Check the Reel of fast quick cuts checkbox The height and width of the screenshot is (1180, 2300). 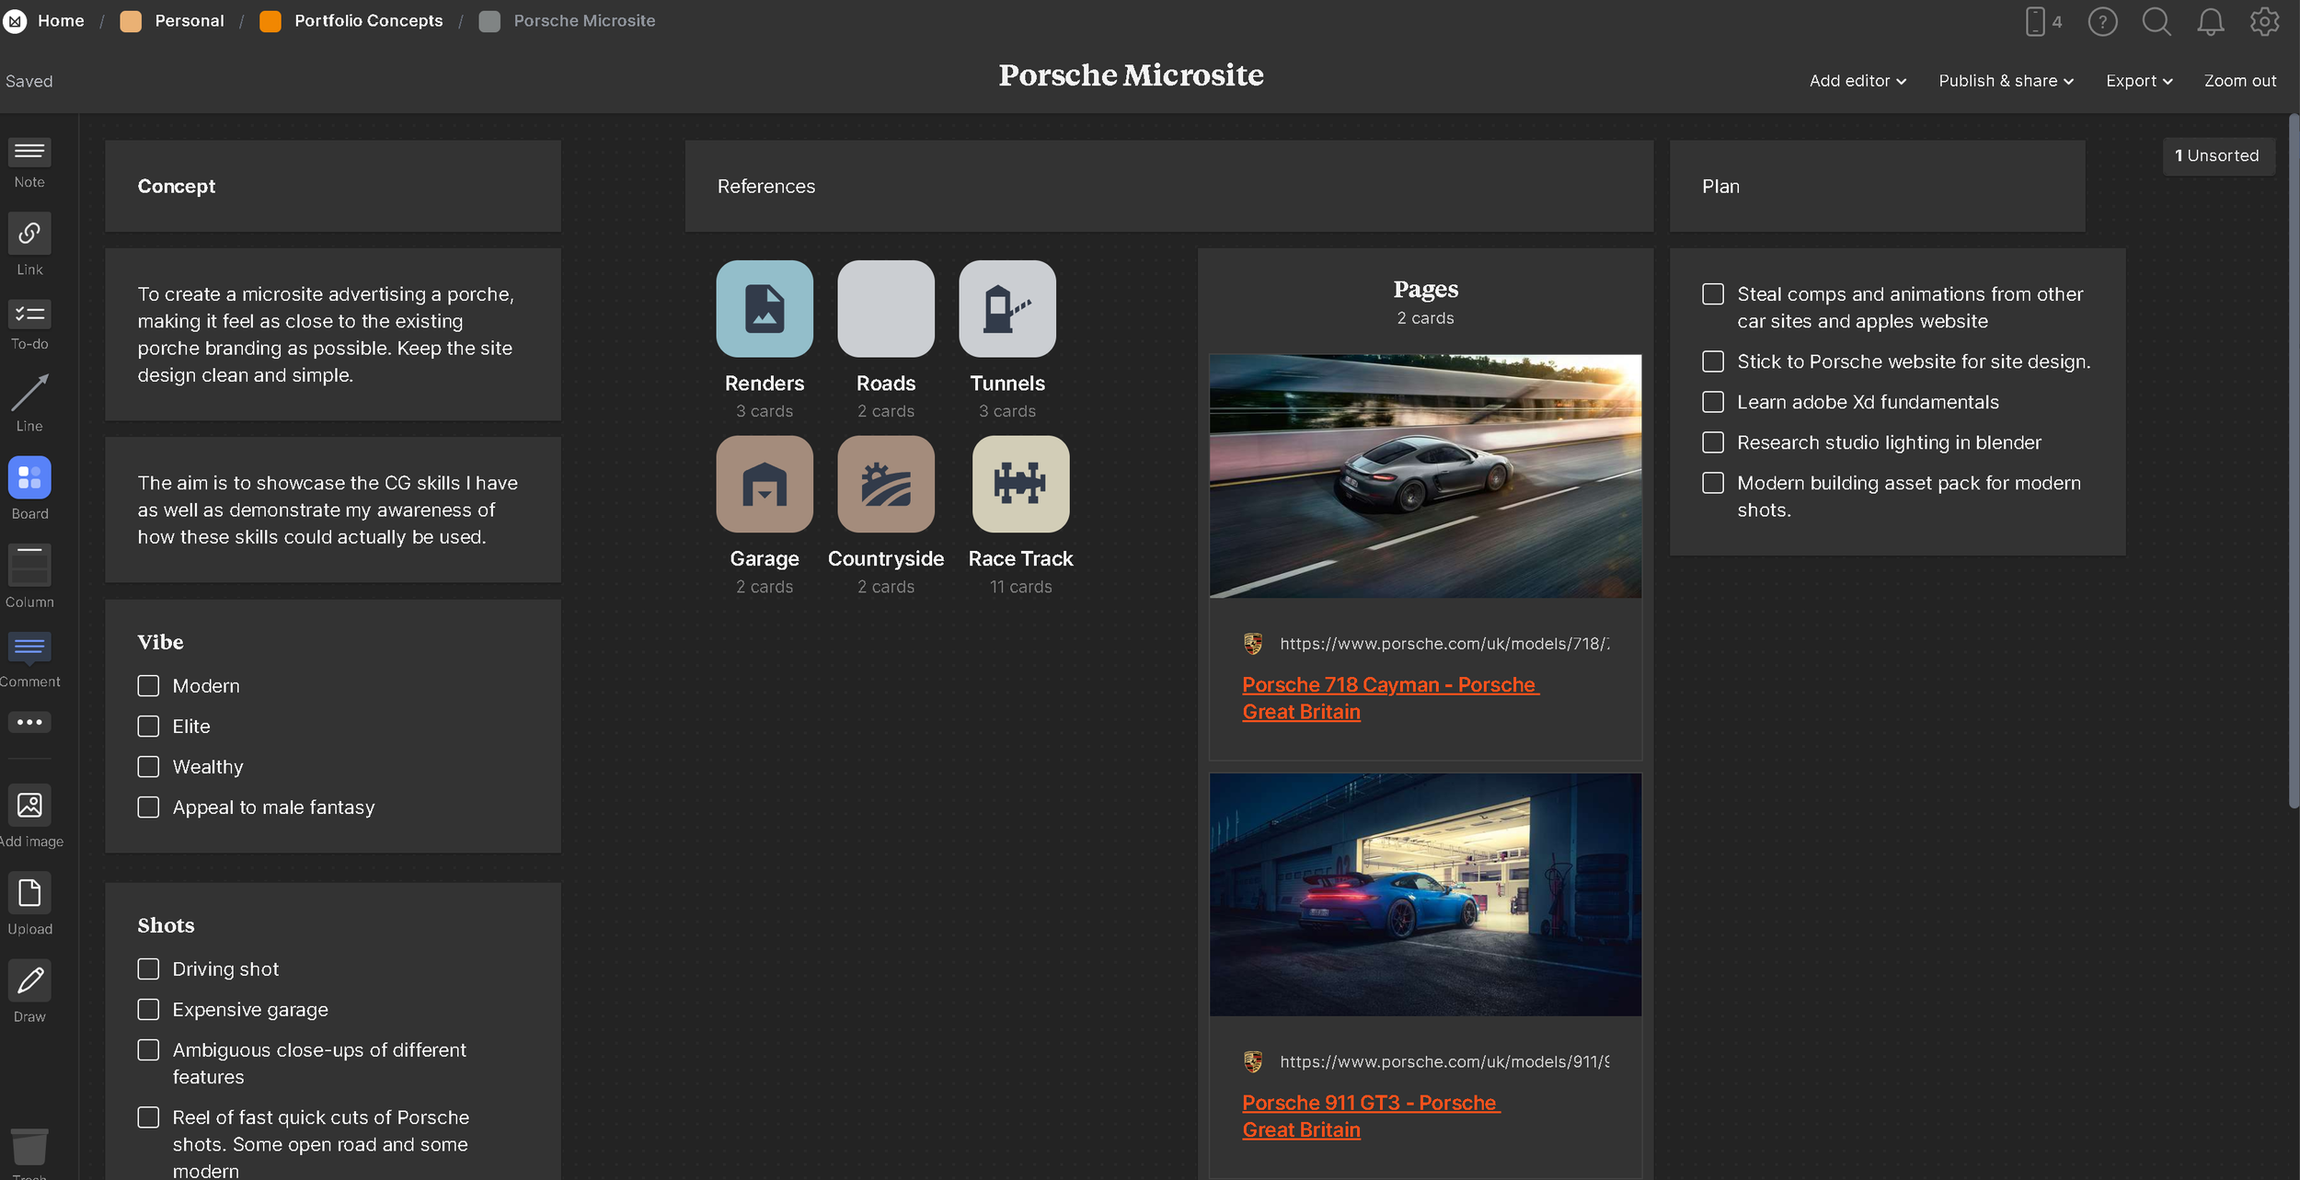(x=148, y=1117)
